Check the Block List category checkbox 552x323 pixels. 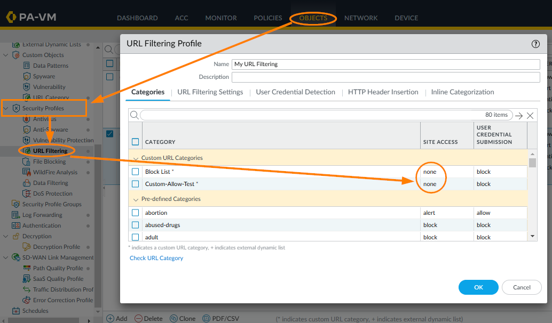(136, 172)
